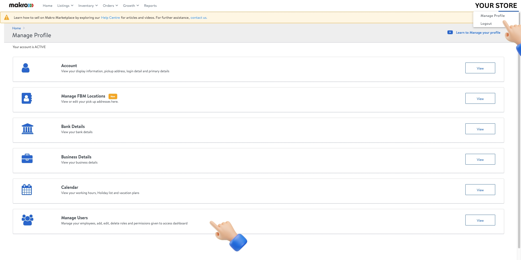This screenshot has width=521, height=260.
Task: Click View on Bank Details
Action: [480, 129]
